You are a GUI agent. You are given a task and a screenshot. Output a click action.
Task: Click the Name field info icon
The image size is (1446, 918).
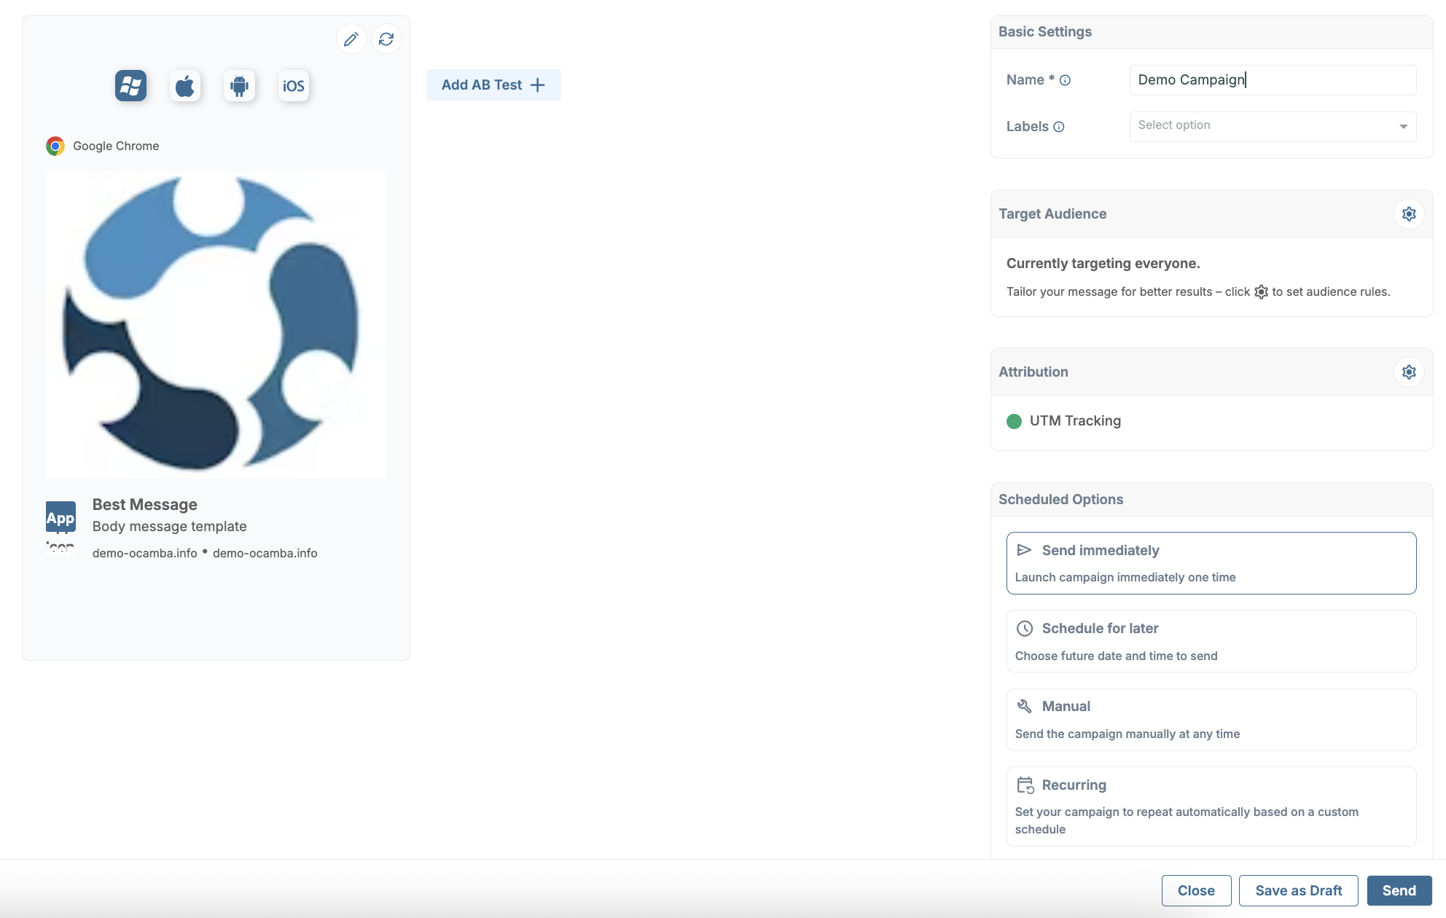[1065, 81]
